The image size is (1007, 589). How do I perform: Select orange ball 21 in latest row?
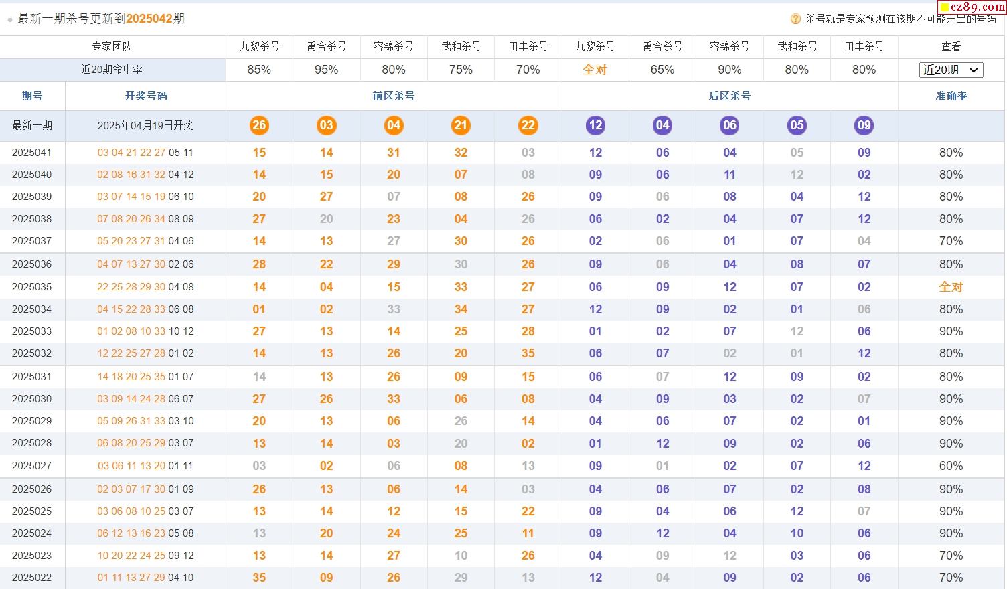(461, 125)
